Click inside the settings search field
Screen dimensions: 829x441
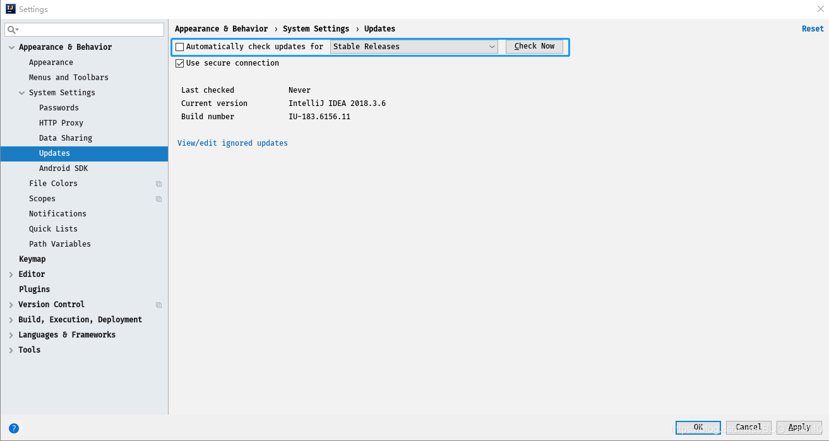[x=82, y=29]
